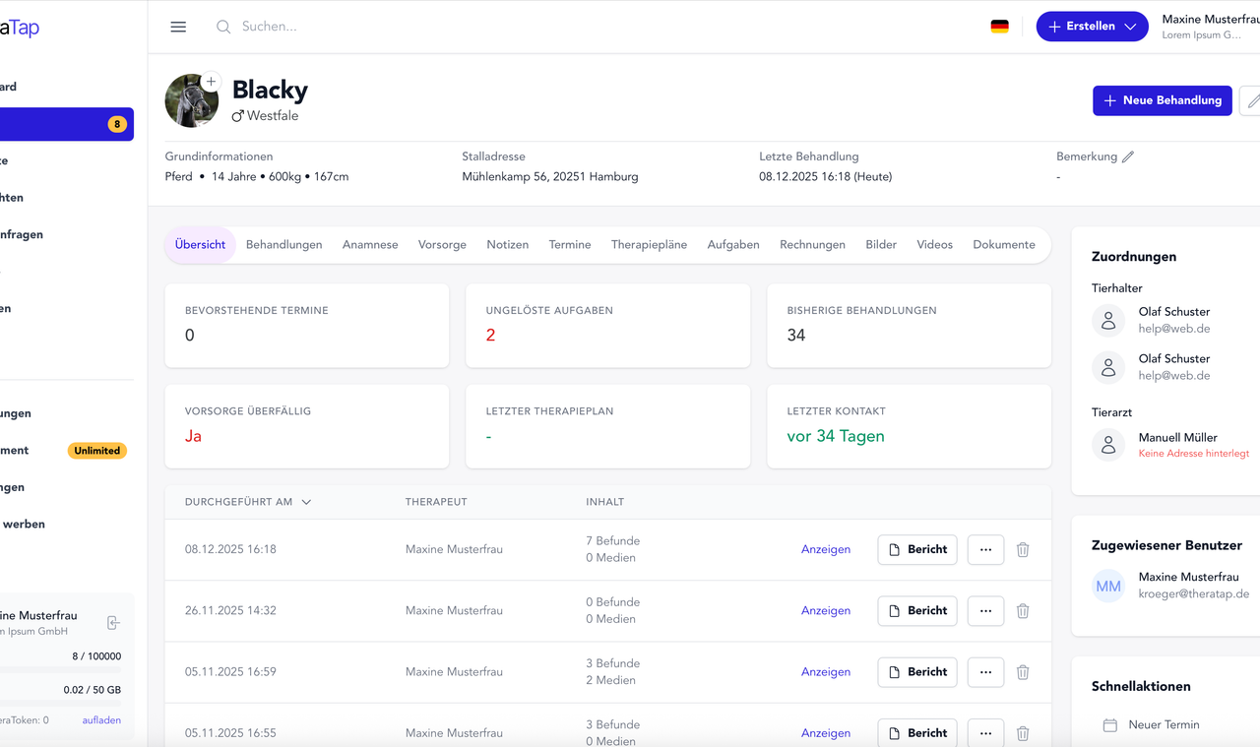Click Anzeigen for 05.11.2025 16:55 row

[x=826, y=733]
